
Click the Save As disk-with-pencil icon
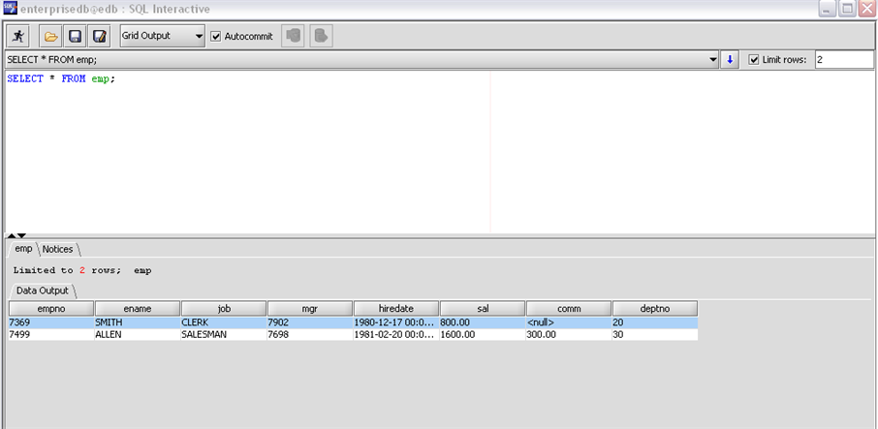pyautogui.click(x=99, y=37)
